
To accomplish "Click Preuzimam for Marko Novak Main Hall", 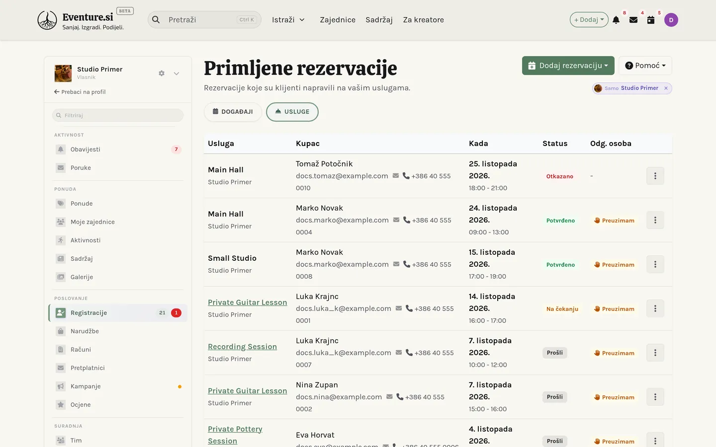I will point(615,221).
